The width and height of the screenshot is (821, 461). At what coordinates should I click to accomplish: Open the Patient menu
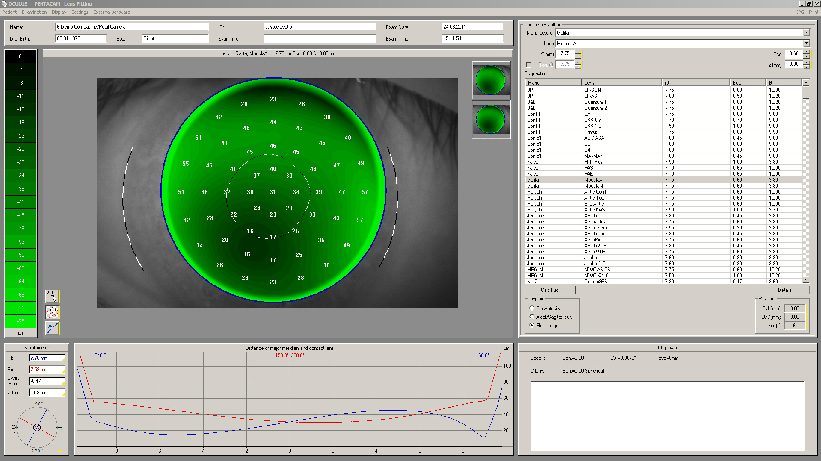click(x=9, y=12)
